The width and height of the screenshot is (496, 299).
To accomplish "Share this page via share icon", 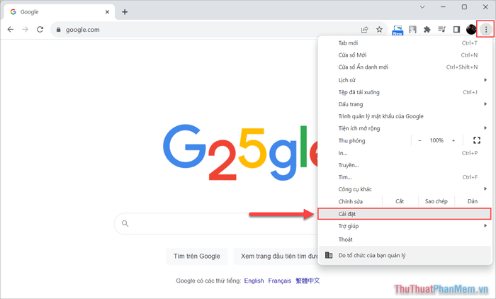I will pos(364,30).
